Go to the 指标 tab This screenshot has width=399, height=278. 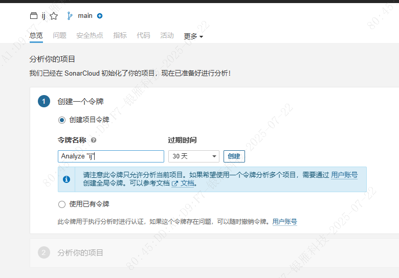[120, 35]
